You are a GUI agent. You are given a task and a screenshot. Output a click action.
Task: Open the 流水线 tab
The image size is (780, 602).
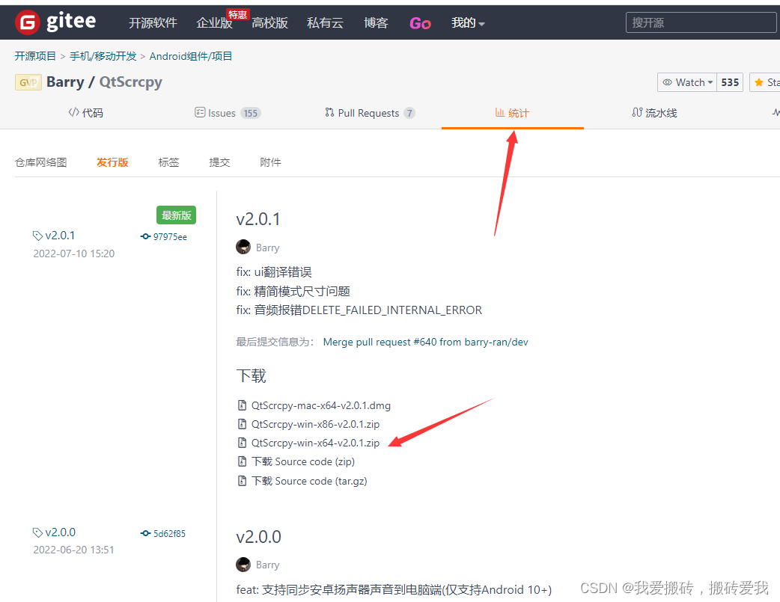pos(654,113)
